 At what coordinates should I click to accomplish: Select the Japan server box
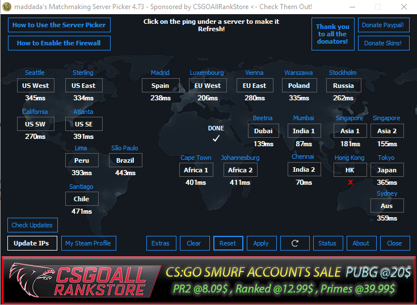(x=387, y=170)
